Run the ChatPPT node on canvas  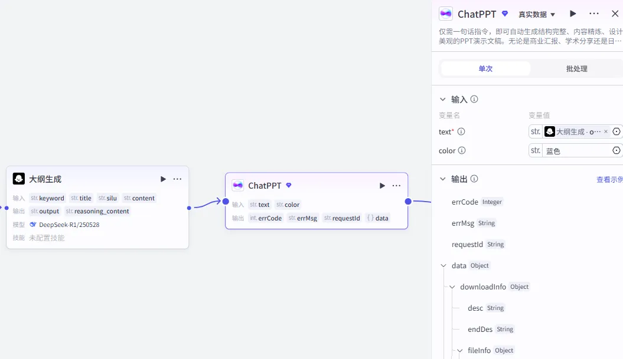(382, 186)
